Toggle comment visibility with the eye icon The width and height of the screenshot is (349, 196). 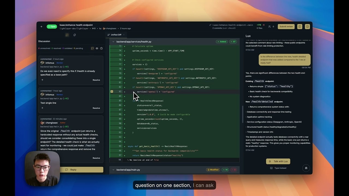point(97,48)
